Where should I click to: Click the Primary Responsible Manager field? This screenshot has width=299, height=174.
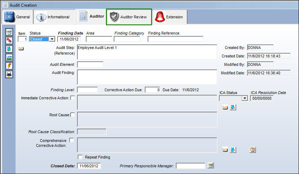click(191, 166)
